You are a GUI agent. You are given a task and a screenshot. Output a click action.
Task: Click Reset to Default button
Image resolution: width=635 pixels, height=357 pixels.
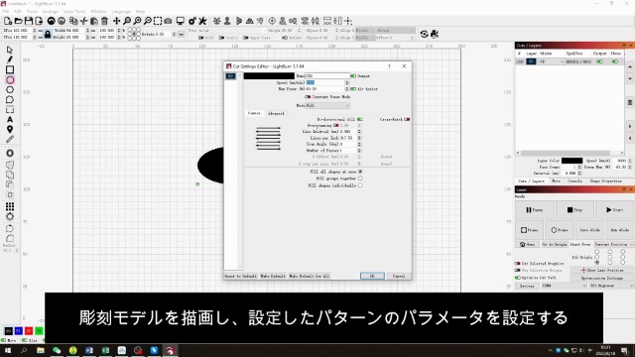click(241, 276)
